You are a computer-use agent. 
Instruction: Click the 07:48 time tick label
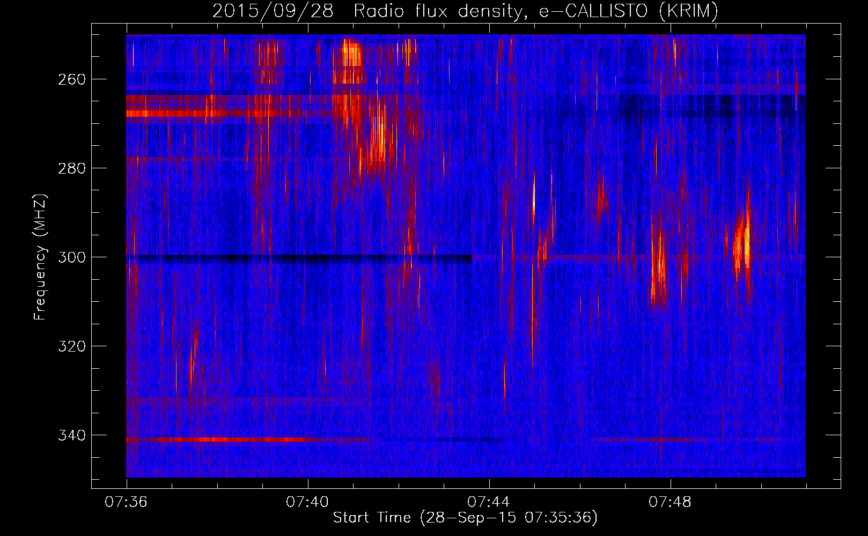coord(671,502)
